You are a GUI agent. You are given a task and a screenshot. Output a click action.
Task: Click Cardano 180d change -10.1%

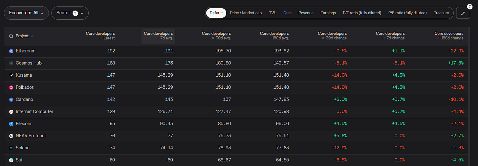tap(456, 100)
